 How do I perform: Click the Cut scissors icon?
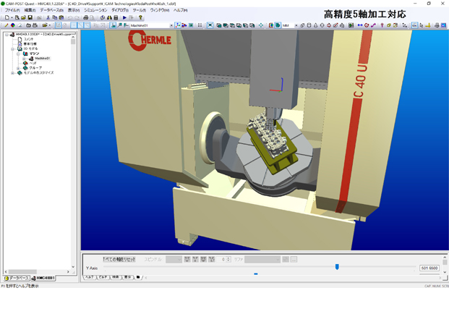48,17
